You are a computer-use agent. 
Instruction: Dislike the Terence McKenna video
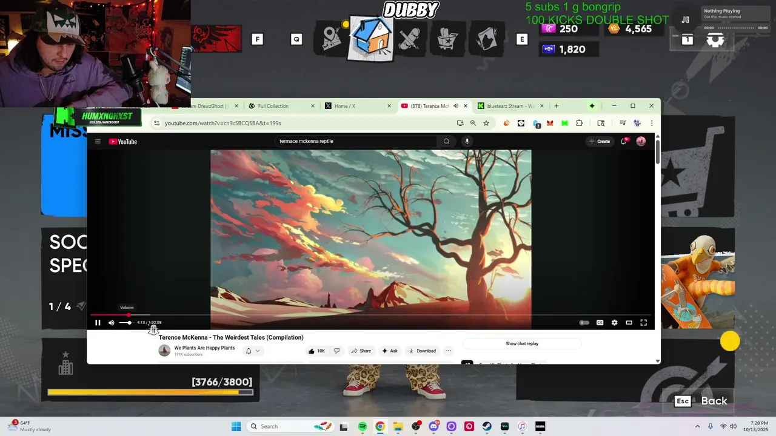(x=336, y=351)
